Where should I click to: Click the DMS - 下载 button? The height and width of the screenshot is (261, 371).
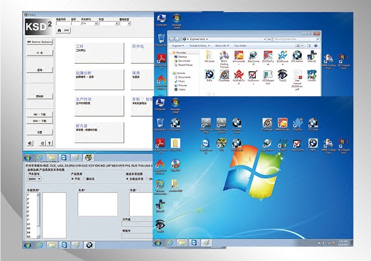pyautogui.click(x=39, y=114)
